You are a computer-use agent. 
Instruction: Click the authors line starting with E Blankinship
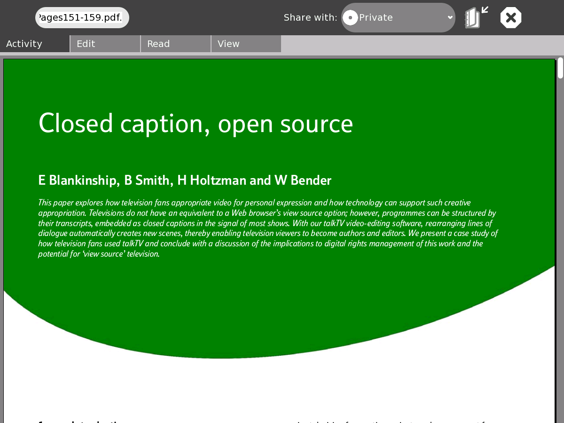click(185, 180)
